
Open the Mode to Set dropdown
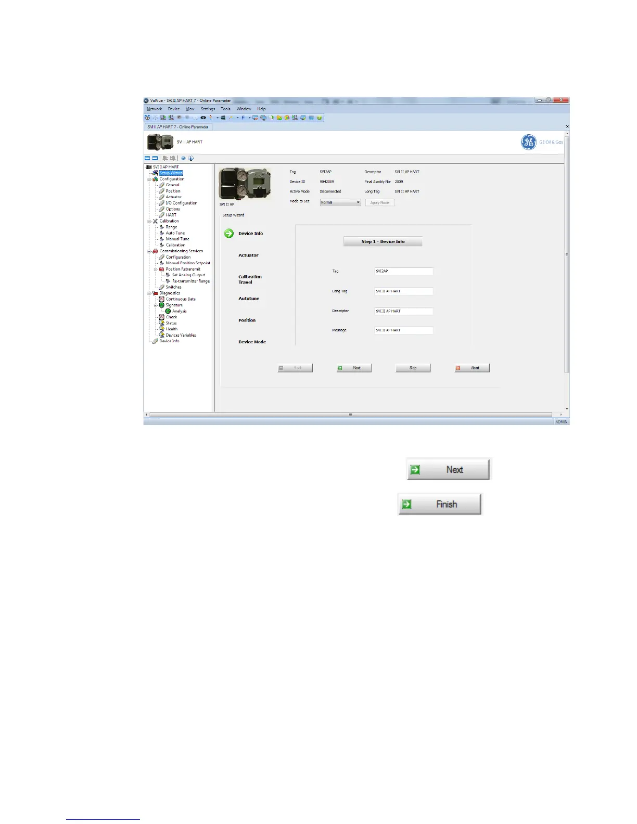(x=340, y=202)
